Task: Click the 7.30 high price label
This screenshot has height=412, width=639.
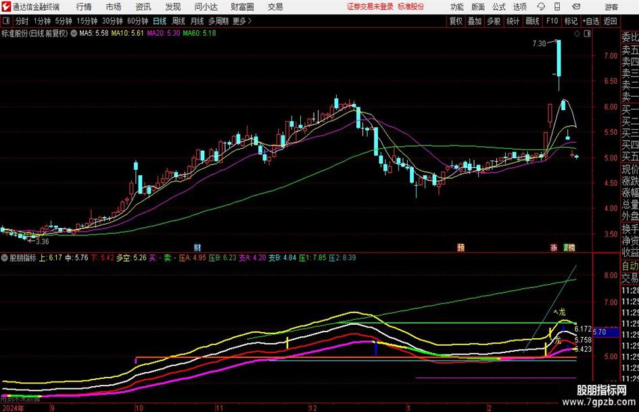Action: [539, 43]
